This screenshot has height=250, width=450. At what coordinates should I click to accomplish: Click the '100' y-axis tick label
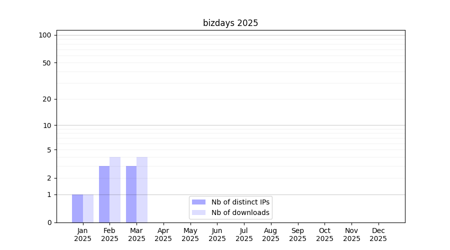click(45, 35)
